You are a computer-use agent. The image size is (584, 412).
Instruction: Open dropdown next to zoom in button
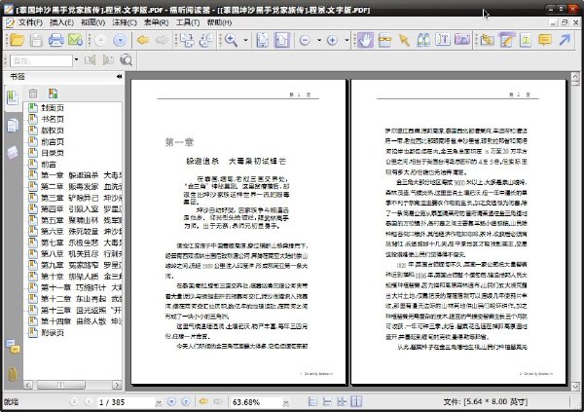pos(347,40)
